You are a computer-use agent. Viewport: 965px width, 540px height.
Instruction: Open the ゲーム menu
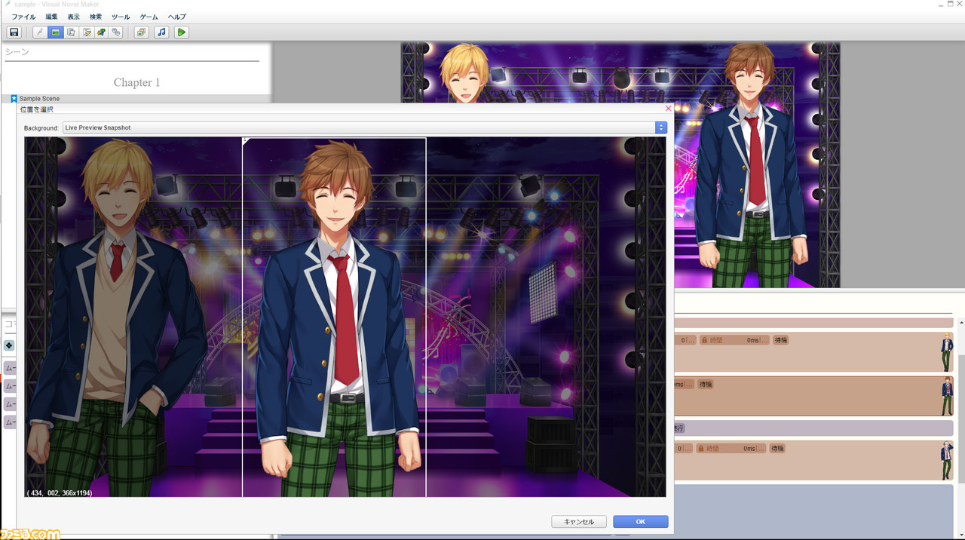[149, 17]
